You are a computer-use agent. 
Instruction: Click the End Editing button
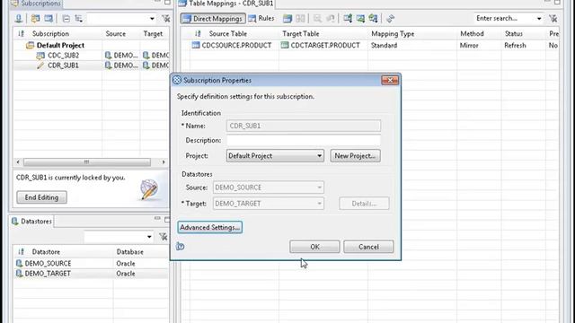(x=41, y=197)
